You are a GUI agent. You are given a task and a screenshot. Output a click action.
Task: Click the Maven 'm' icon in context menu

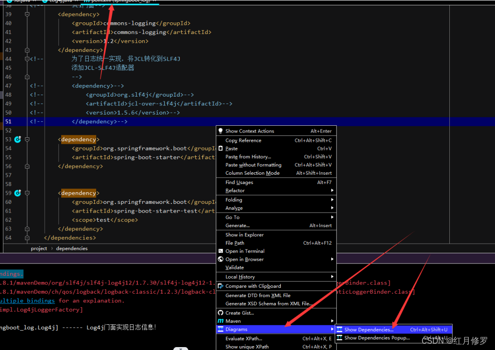[x=221, y=321]
